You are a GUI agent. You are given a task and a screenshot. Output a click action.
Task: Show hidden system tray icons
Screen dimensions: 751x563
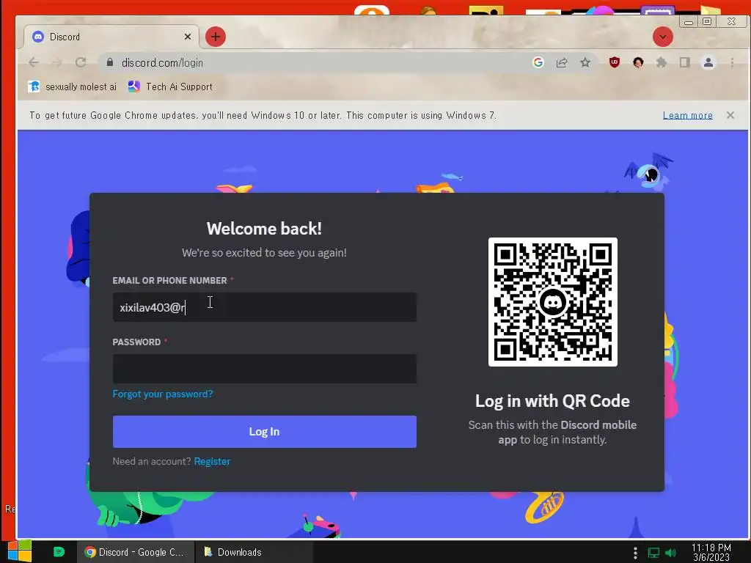click(635, 553)
